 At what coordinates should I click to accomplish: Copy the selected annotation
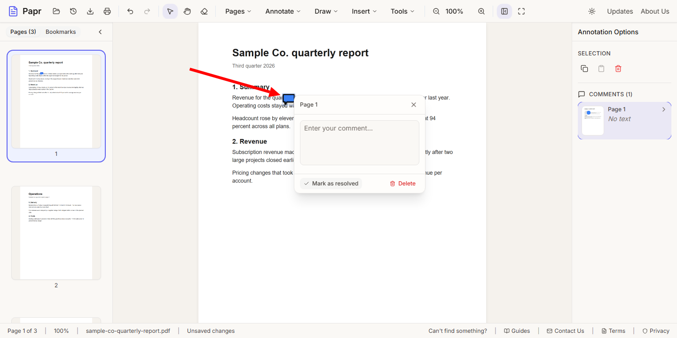click(x=584, y=69)
